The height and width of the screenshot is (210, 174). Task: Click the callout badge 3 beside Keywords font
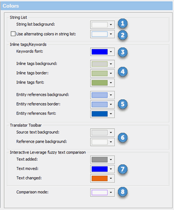point(122,52)
